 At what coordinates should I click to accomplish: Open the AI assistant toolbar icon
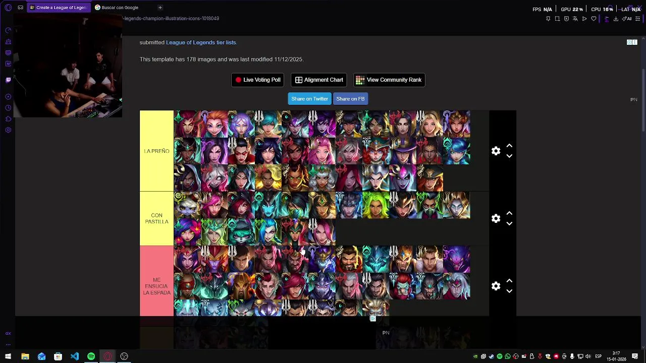pyautogui.click(x=627, y=19)
